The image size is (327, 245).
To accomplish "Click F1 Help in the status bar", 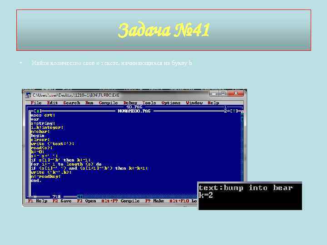I will [x=38, y=201].
